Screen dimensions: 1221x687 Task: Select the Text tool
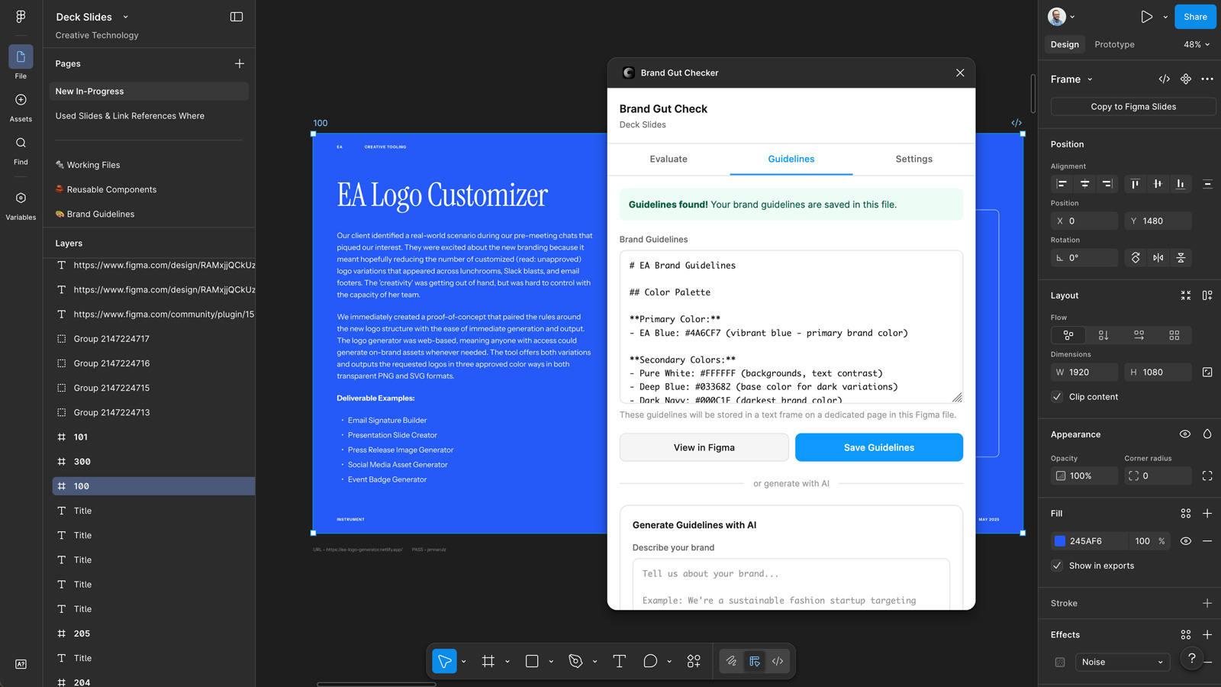tap(619, 661)
